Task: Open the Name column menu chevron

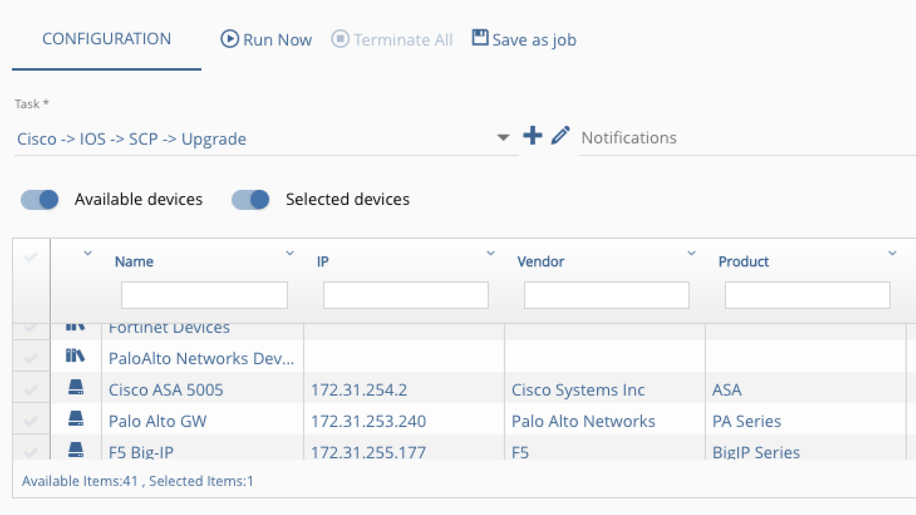Action: [290, 253]
